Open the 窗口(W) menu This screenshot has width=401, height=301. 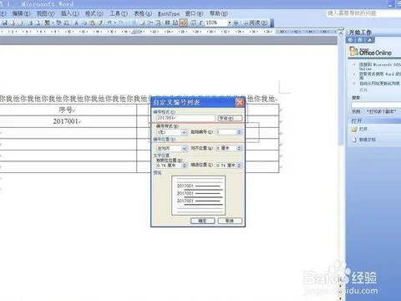coord(195,13)
